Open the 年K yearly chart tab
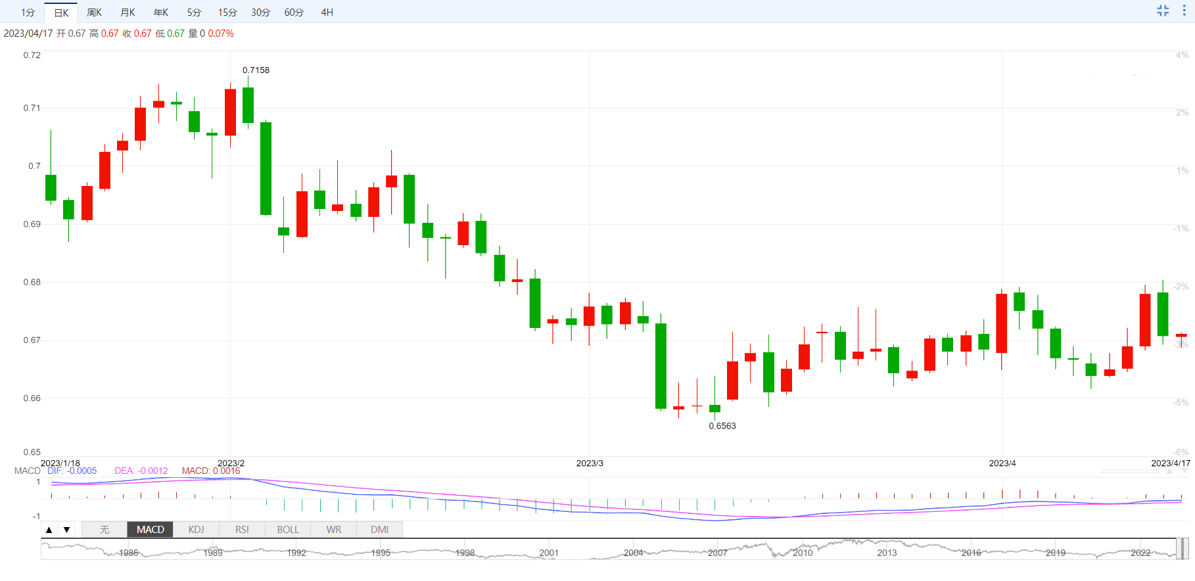The width and height of the screenshot is (1195, 581). pos(161,12)
